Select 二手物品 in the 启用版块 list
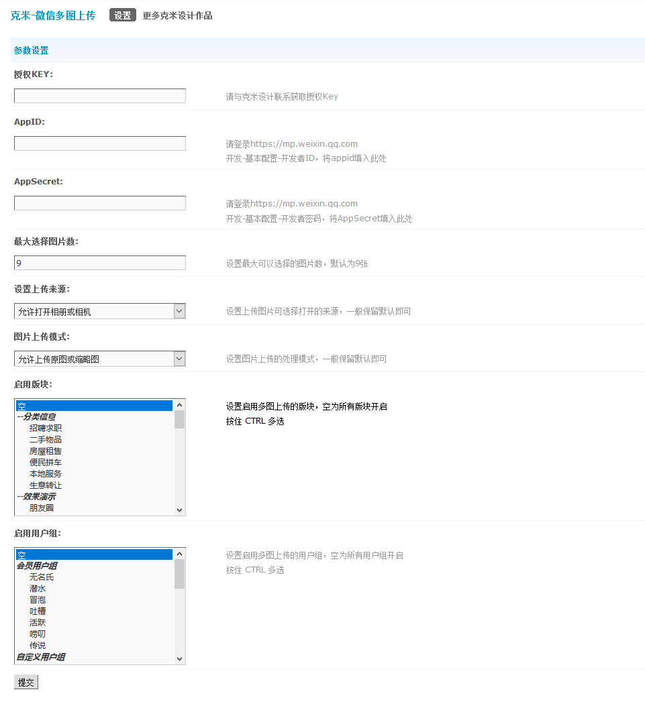Image resolution: width=645 pixels, height=706 pixels. click(46, 439)
